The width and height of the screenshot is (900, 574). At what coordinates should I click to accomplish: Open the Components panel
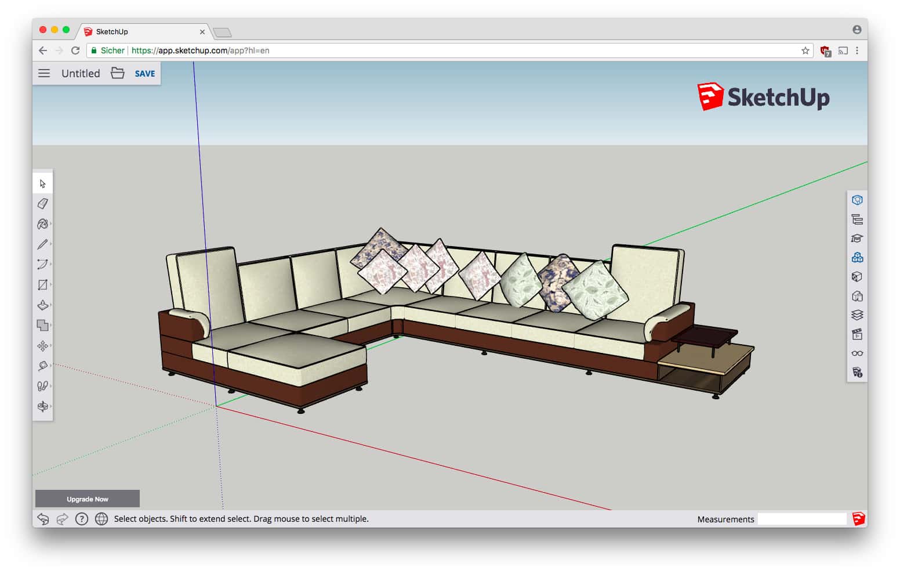tap(857, 258)
